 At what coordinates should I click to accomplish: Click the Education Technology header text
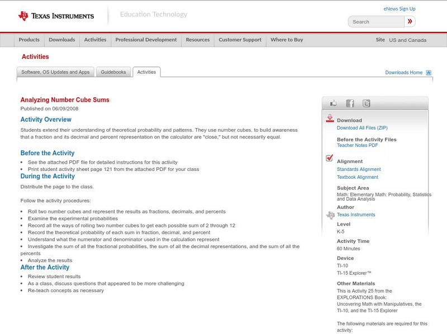tap(154, 15)
